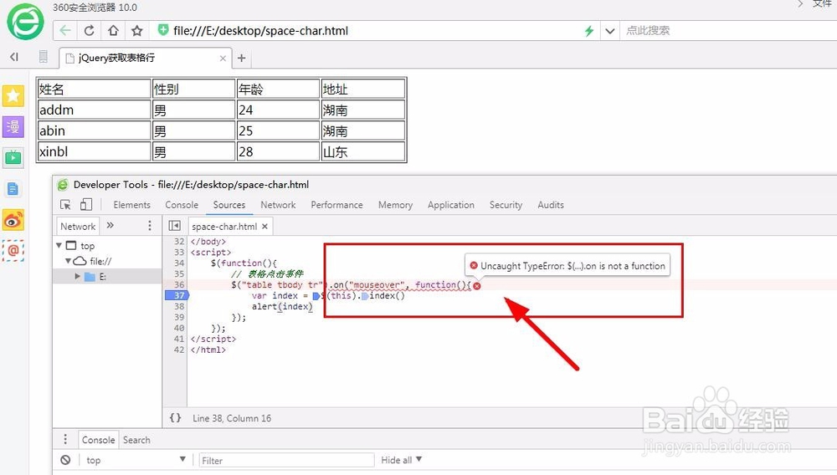Viewport: 837px width, 475px height.
Task: Activate the inspect element picker icon in DevTools
Action: (x=65, y=205)
